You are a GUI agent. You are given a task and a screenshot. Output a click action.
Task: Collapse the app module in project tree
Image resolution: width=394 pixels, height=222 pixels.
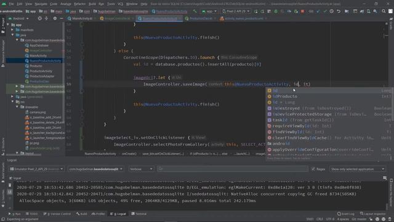point(8,25)
